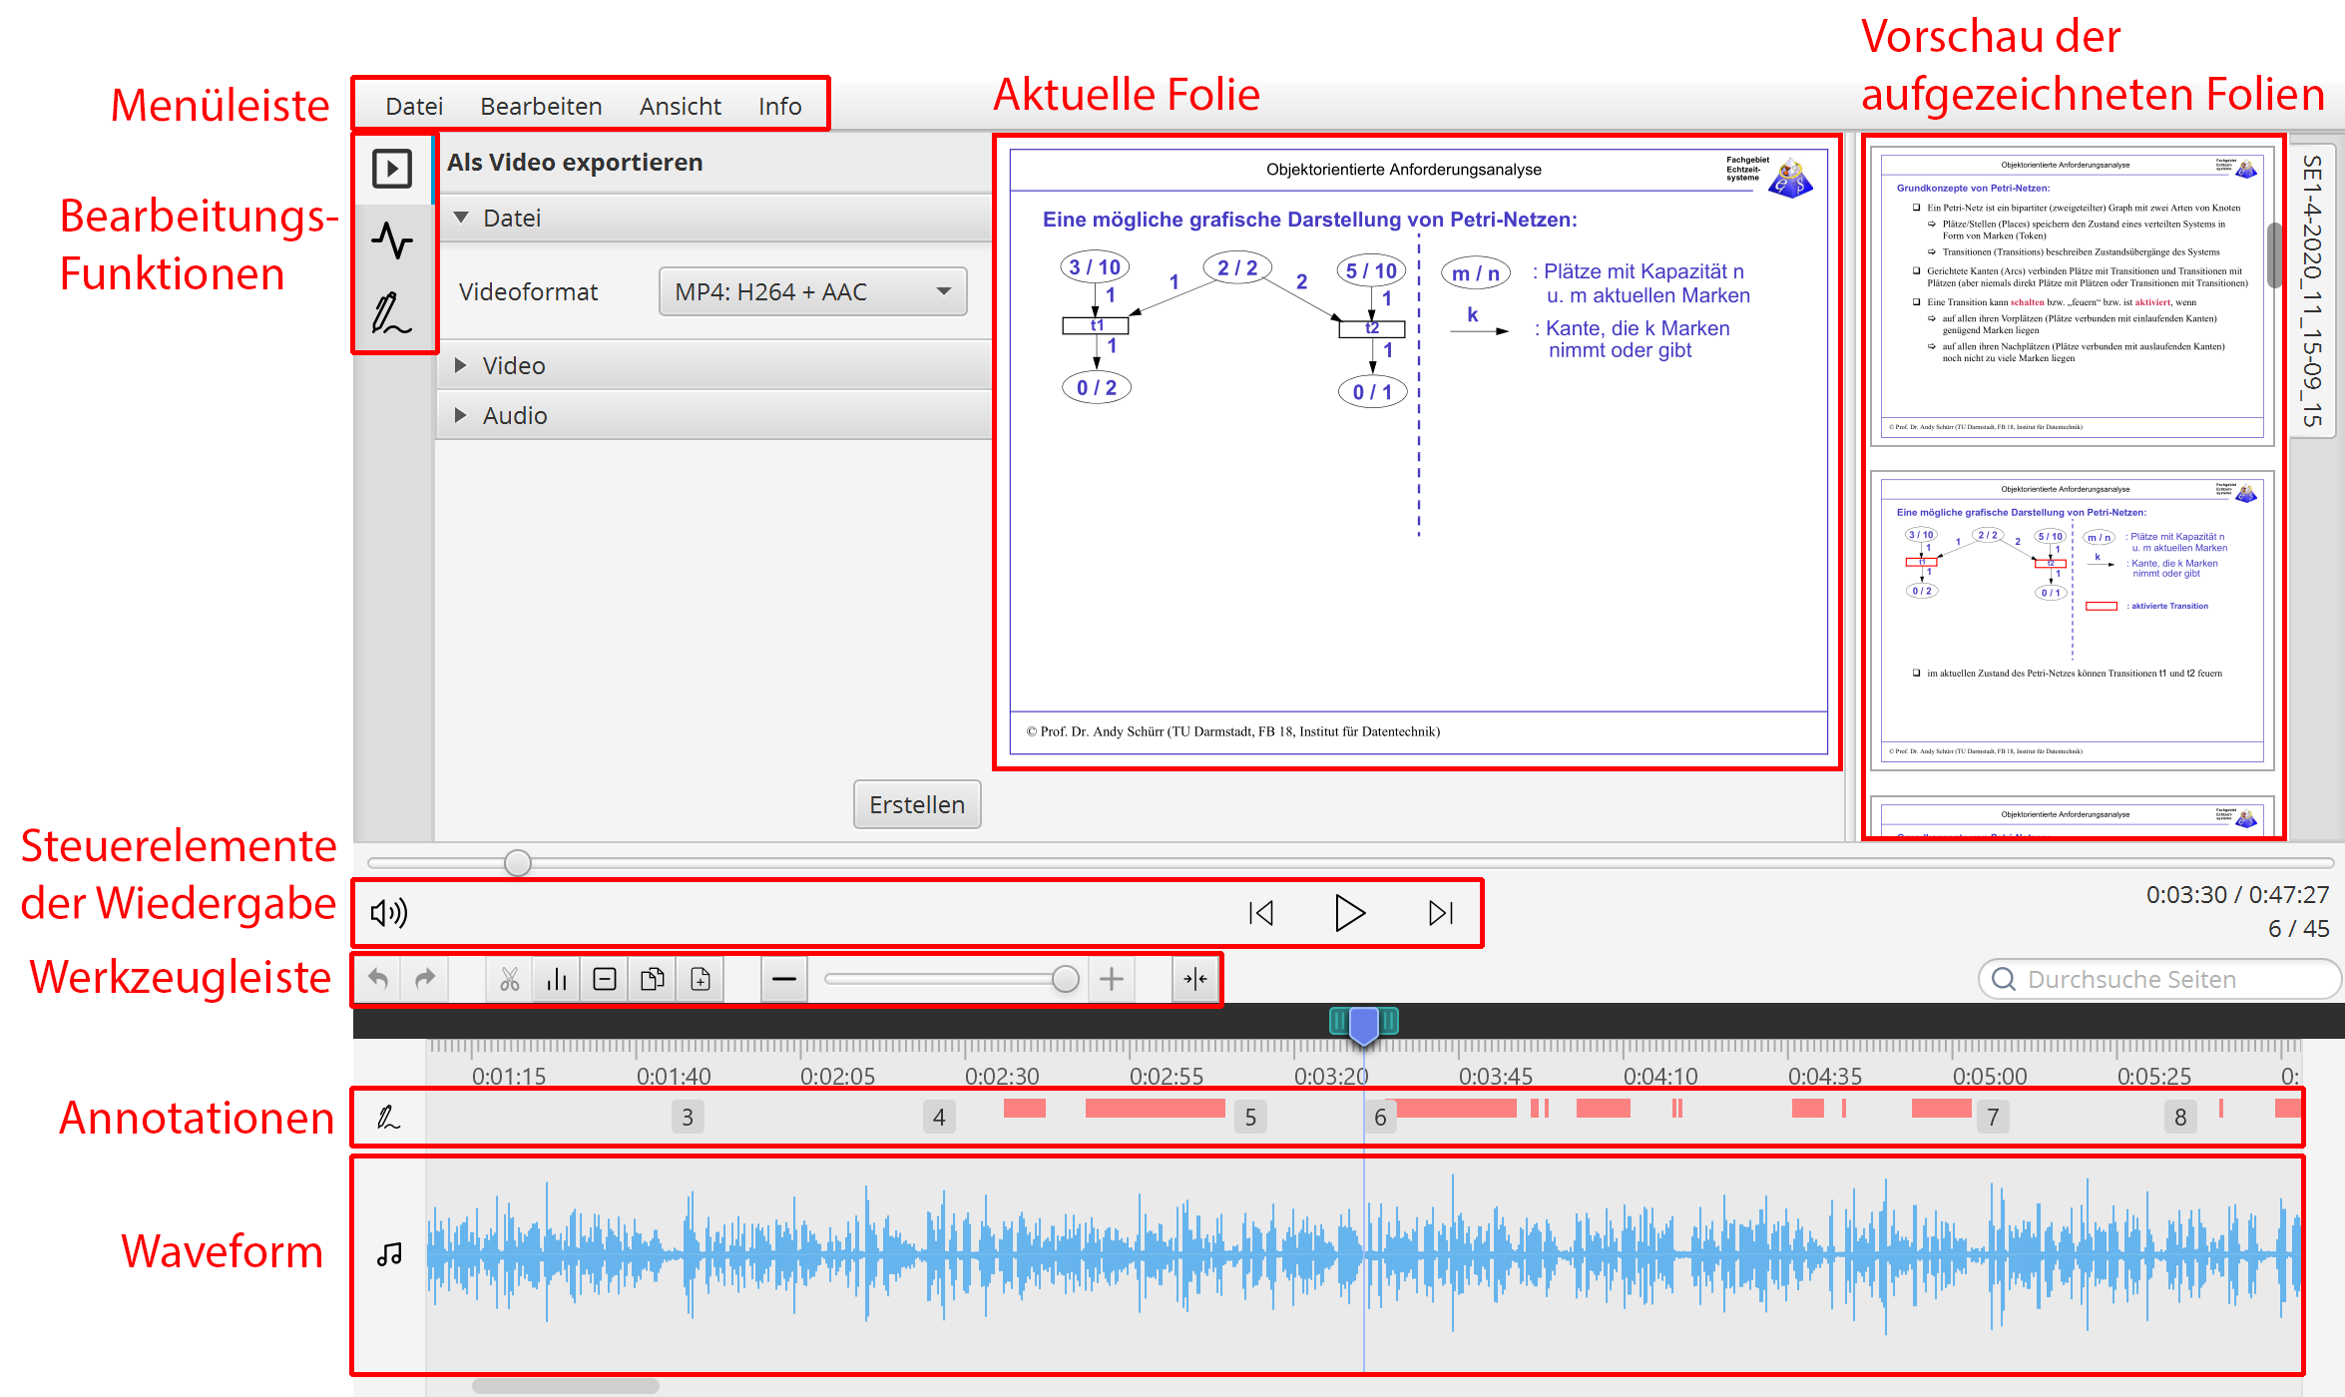This screenshot has width=2345, height=1397.
Task: Click the copy pages toolbar icon
Action: [653, 979]
